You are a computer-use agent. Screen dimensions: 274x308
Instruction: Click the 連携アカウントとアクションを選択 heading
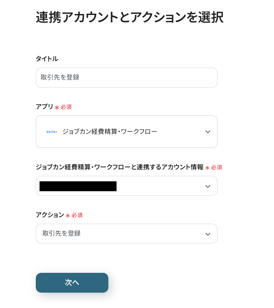[x=130, y=17]
